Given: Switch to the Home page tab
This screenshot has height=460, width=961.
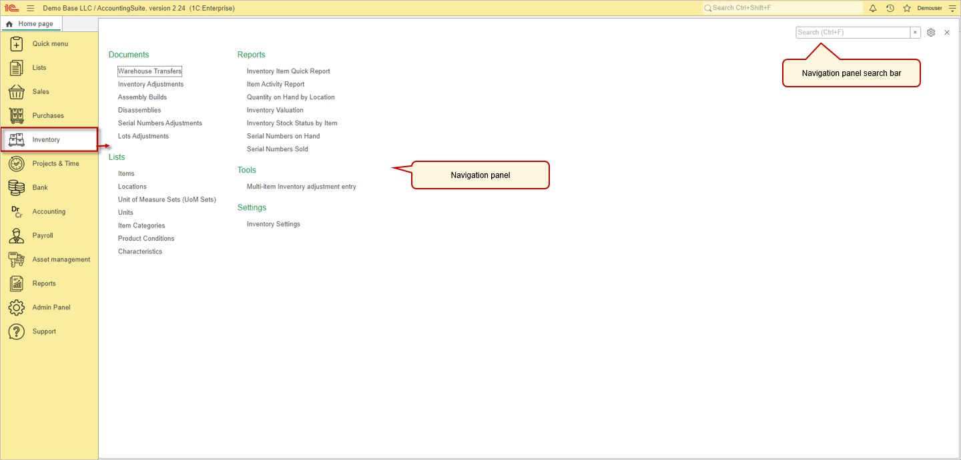Looking at the screenshot, I should (31, 23).
